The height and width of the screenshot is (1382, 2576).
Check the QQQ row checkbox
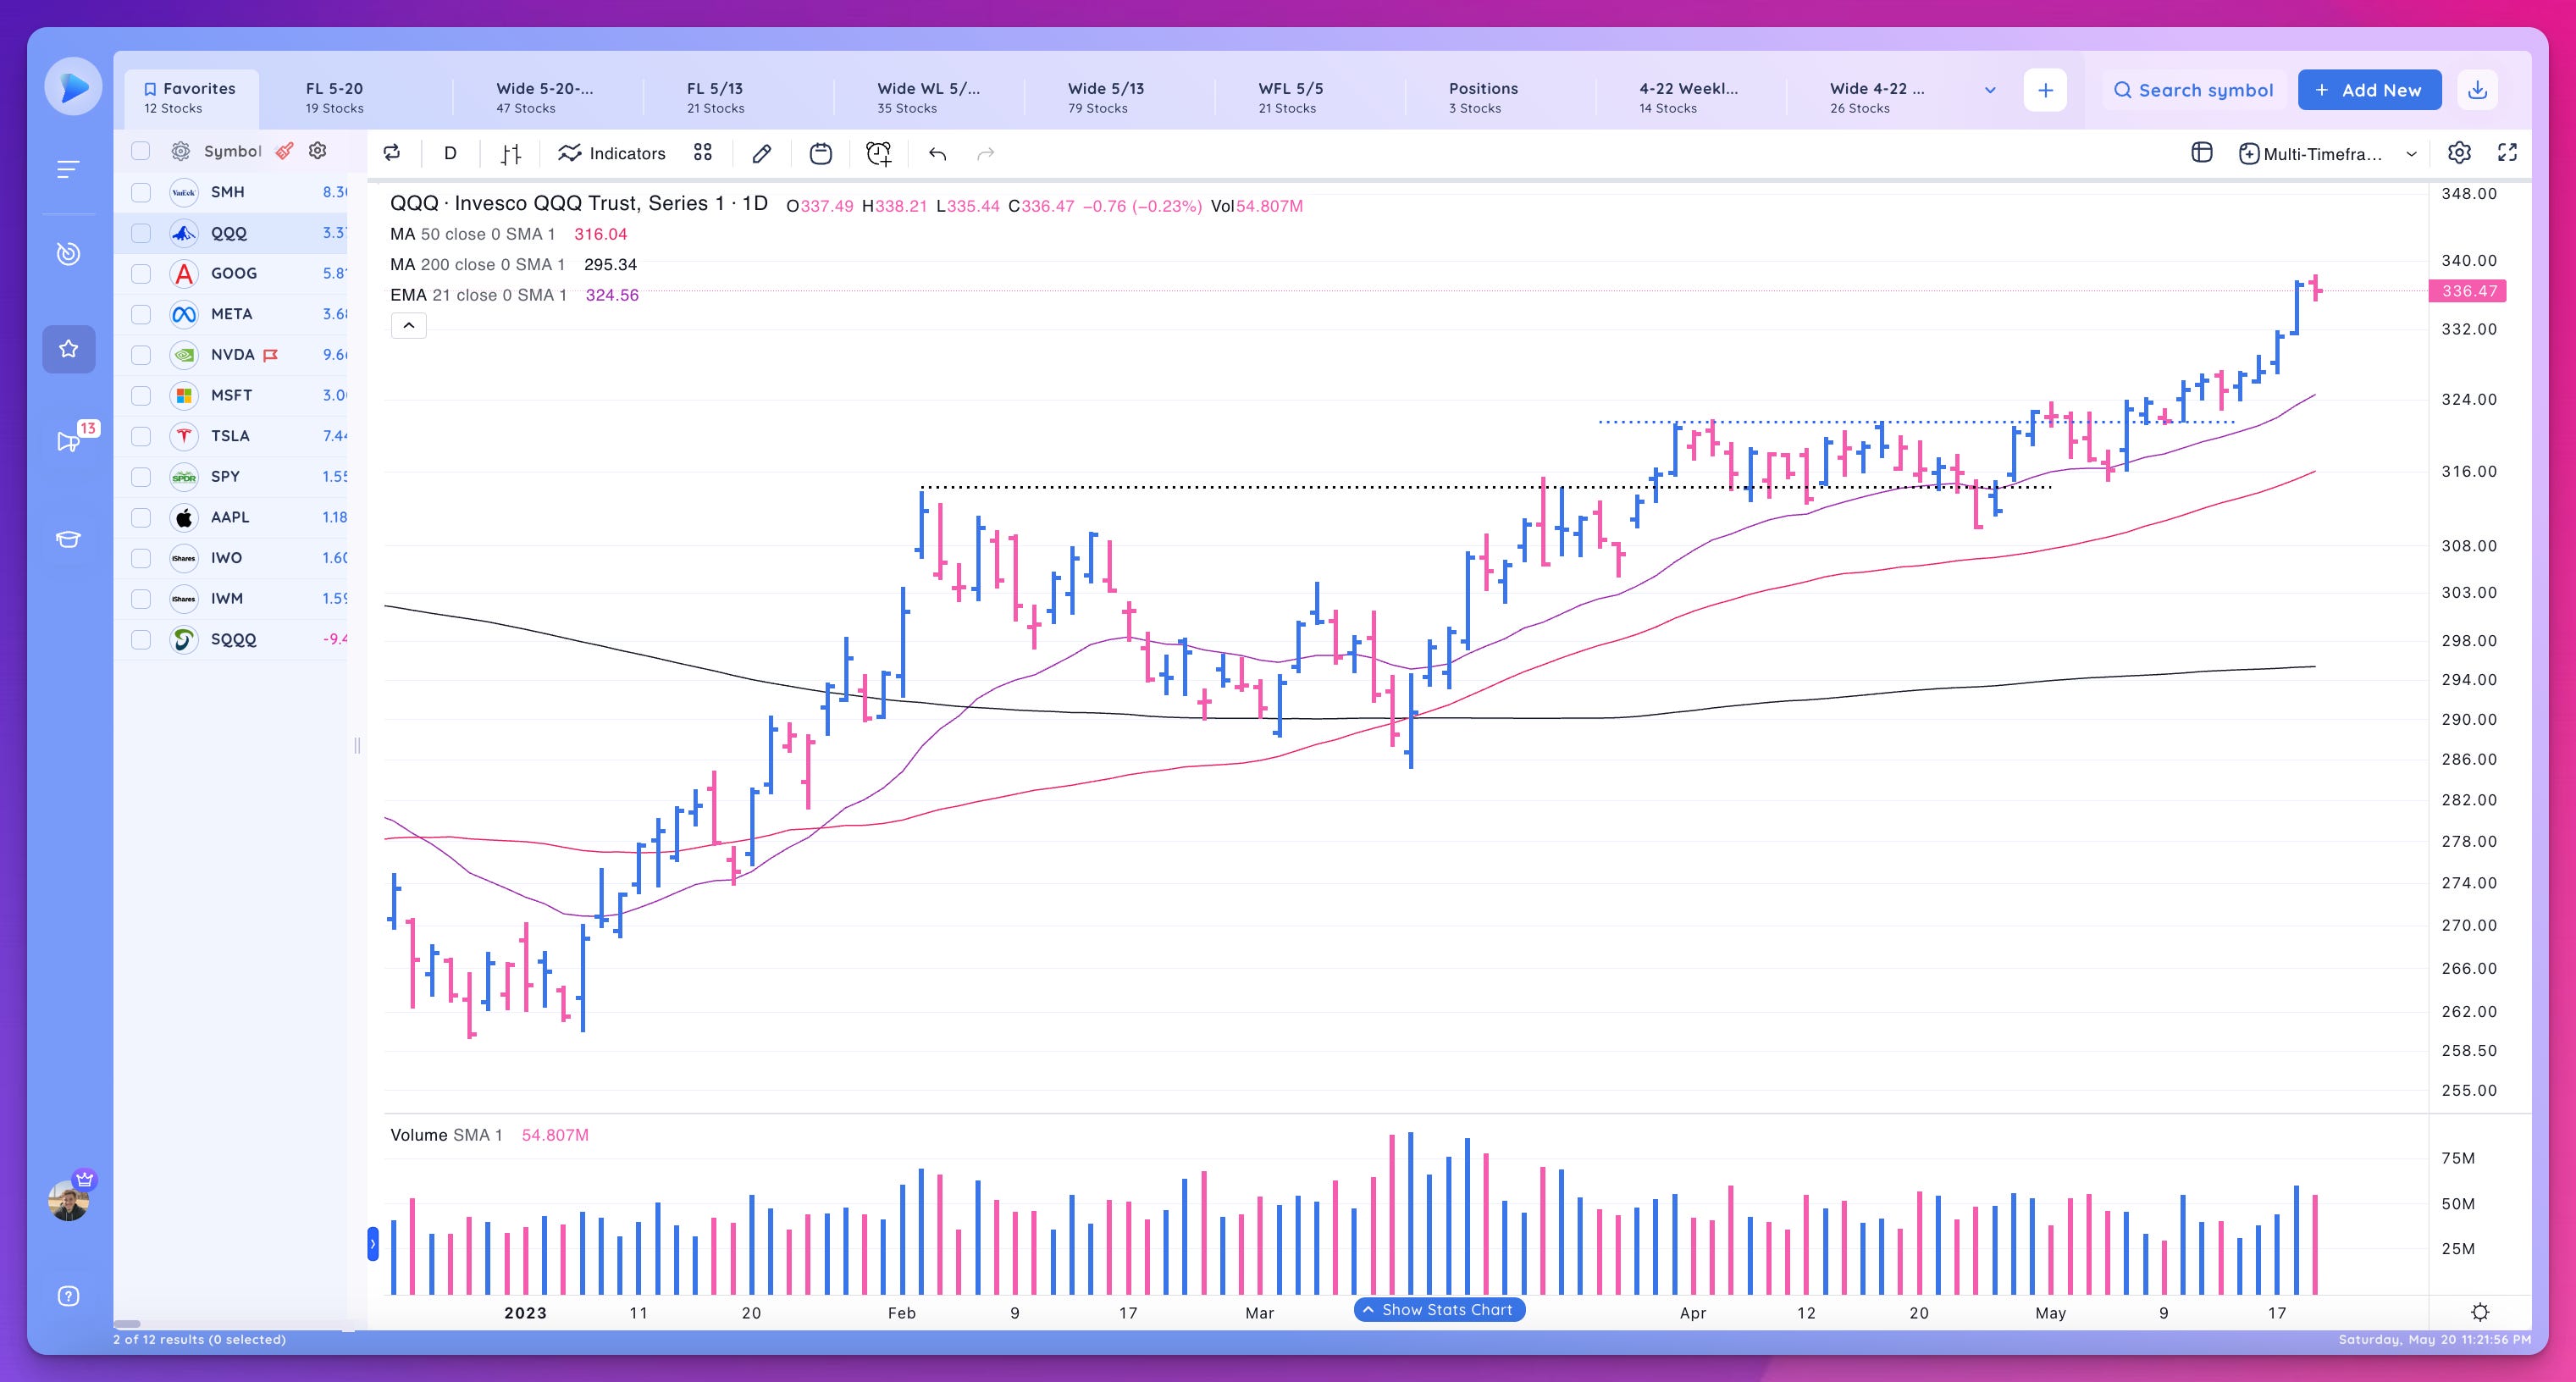click(141, 233)
